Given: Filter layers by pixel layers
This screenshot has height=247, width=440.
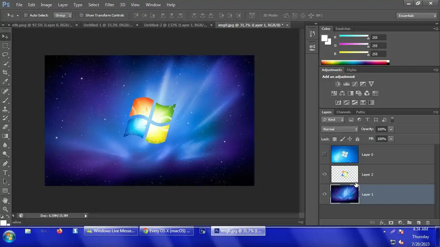Looking at the screenshot, I should (x=351, y=120).
